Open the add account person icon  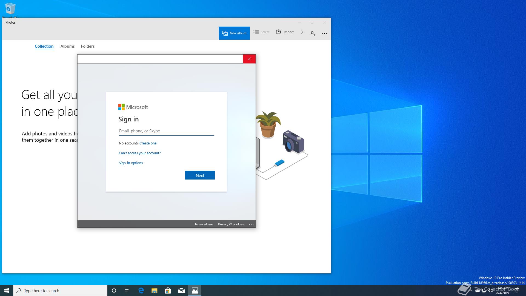(x=313, y=33)
